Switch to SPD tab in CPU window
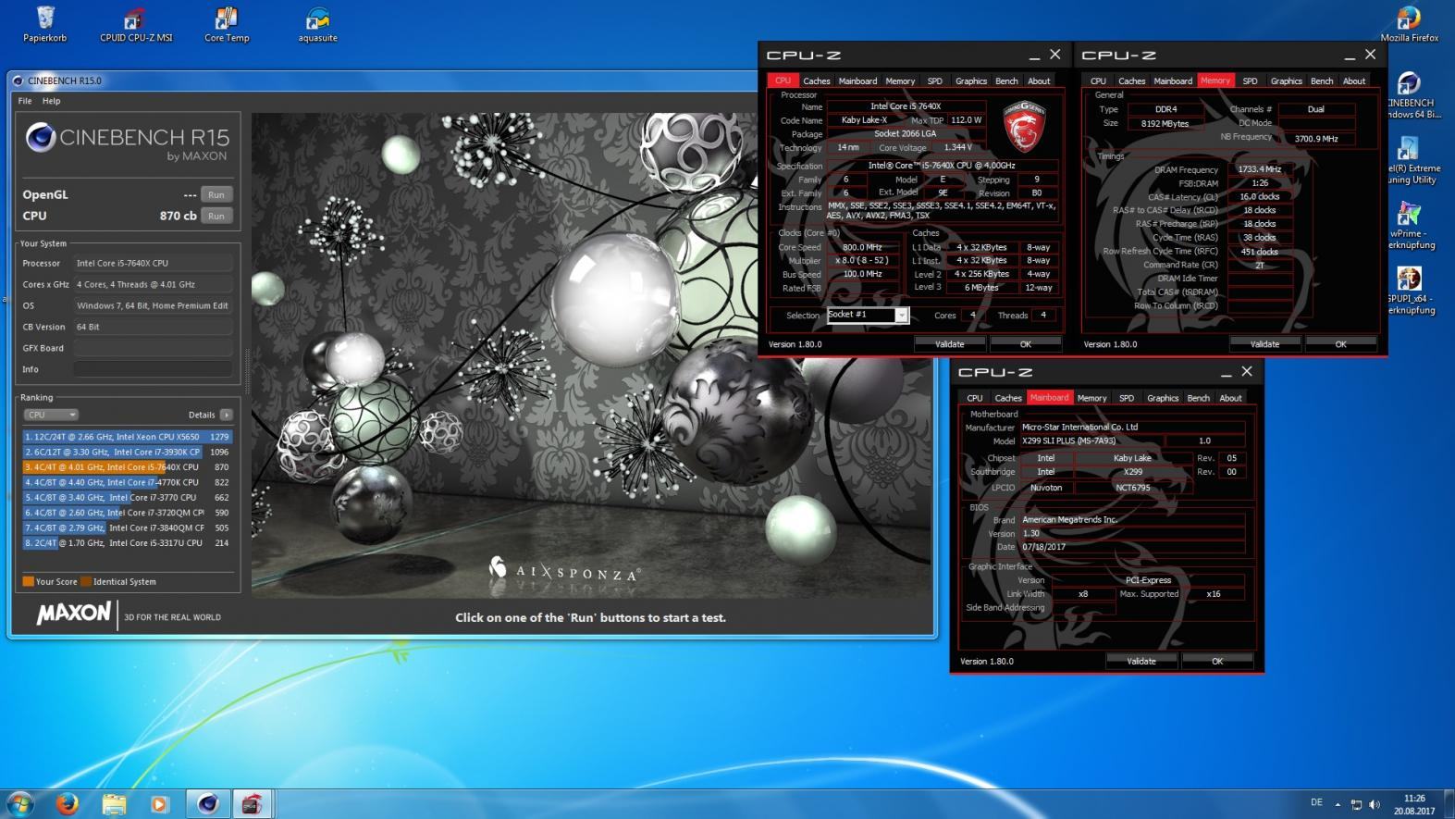This screenshot has height=819, width=1455. [x=934, y=81]
